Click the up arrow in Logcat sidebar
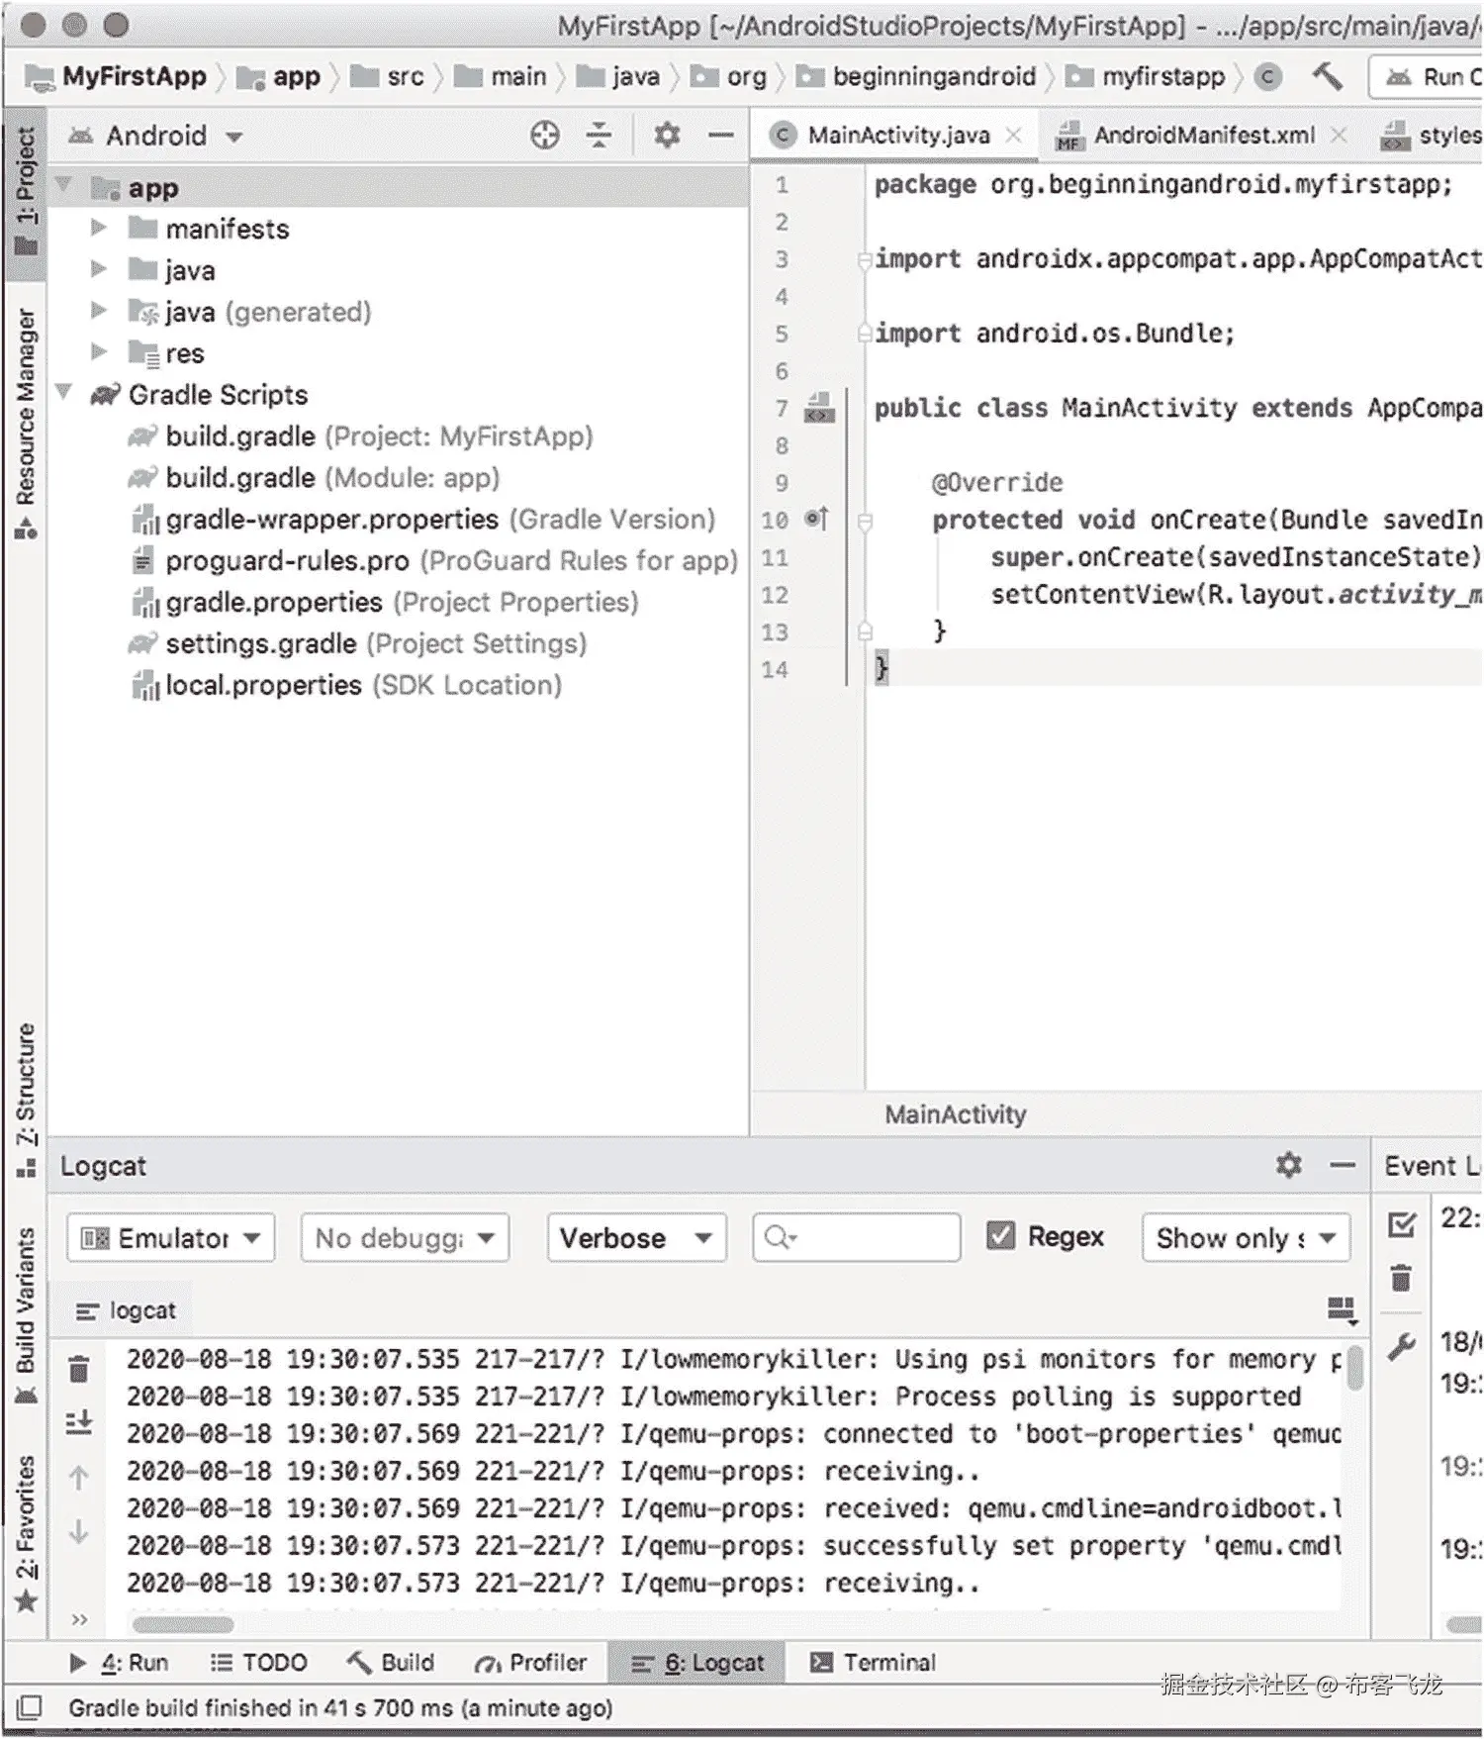Viewport: 1484px width, 1739px height. (79, 1478)
